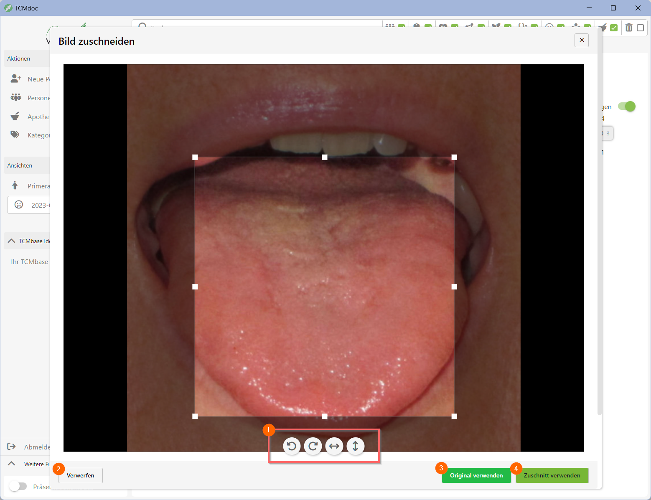Turn off the green toggle on right panel
This screenshot has width=651, height=500.
click(626, 107)
